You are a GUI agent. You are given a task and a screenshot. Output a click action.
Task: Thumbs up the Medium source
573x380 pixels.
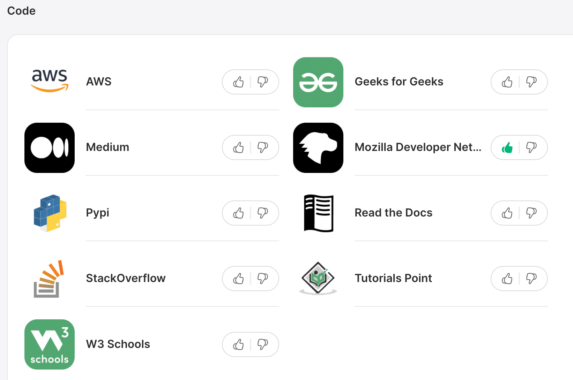pyautogui.click(x=238, y=147)
